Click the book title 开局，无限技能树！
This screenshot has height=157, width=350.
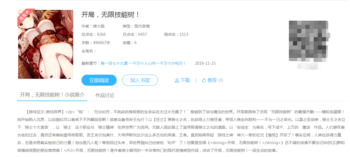point(111,15)
